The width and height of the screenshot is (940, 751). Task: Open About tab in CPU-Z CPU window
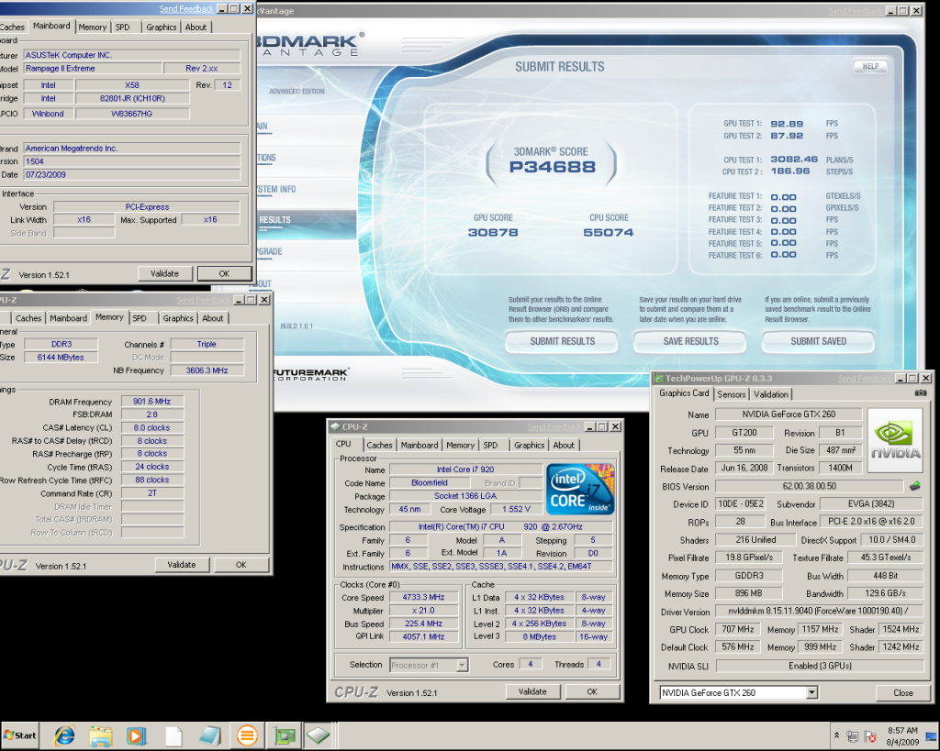coord(564,445)
